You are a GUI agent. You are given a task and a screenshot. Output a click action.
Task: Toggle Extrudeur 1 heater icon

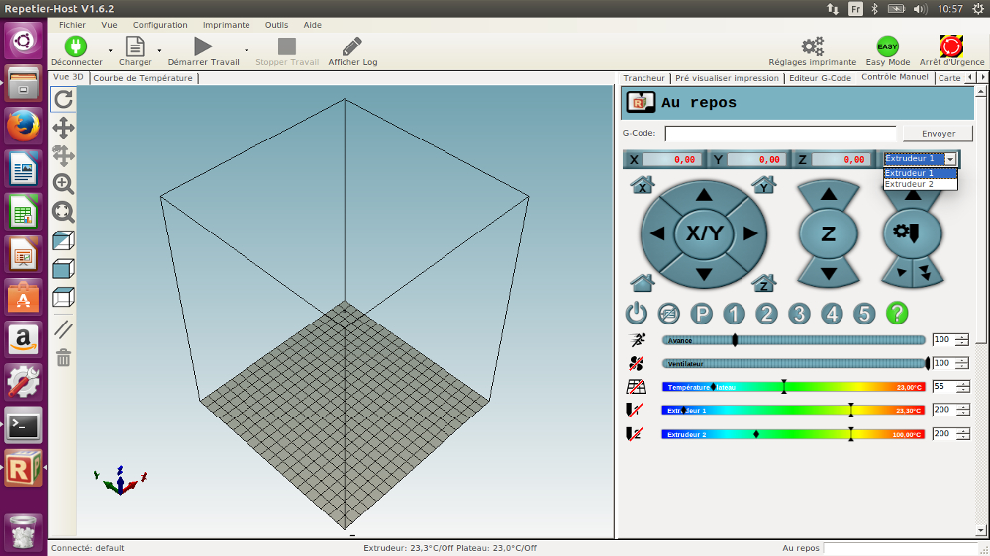[x=635, y=410]
